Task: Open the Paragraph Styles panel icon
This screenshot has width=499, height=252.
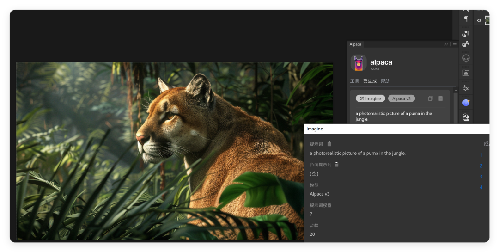Action: [466, 33]
